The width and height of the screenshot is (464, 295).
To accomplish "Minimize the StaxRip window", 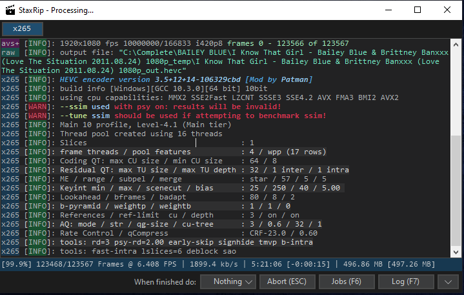I will click(x=388, y=10).
